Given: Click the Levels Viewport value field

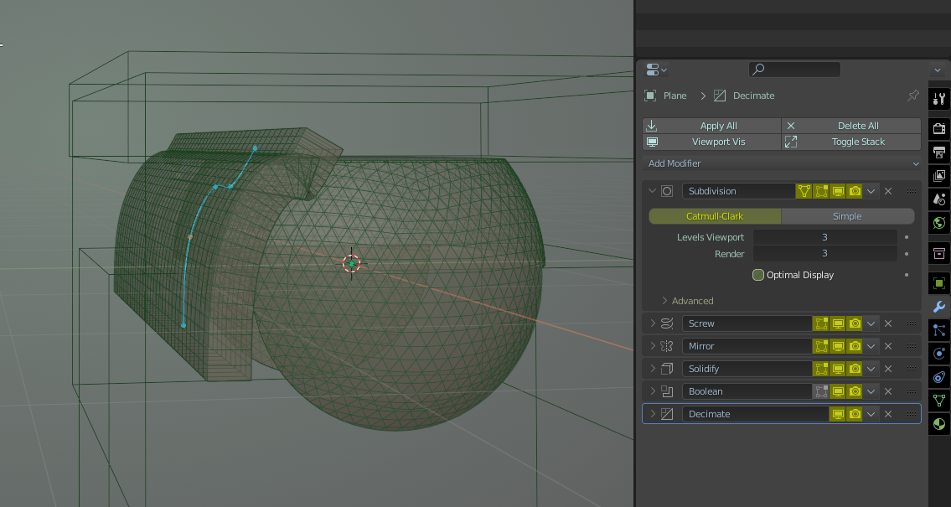Looking at the screenshot, I should (824, 237).
